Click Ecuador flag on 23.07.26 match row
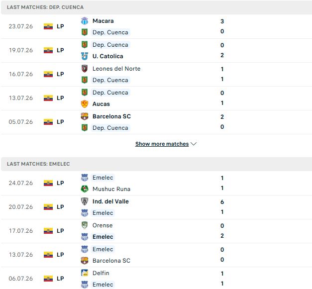The image size is (312, 289). pos(48,26)
